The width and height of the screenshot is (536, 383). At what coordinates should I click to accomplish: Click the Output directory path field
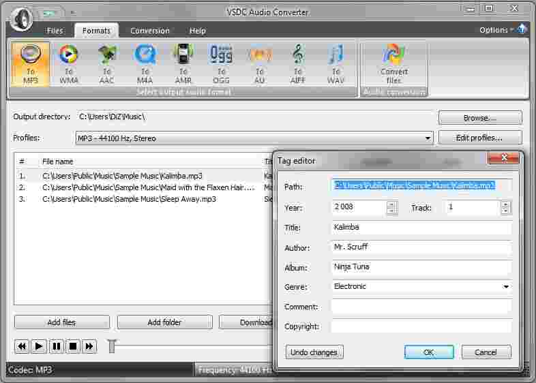pyautogui.click(x=255, y=117)
